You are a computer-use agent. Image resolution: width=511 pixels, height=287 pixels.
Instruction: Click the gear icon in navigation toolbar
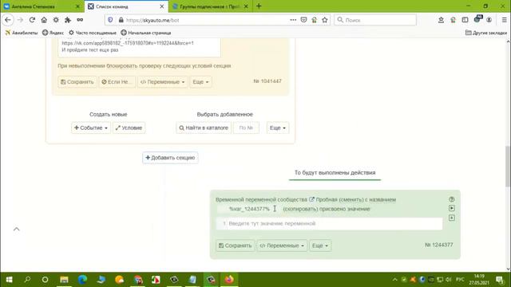pos(56,20)
